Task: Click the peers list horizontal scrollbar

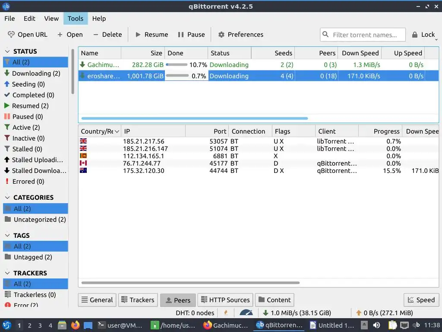Action: point(190,283)
